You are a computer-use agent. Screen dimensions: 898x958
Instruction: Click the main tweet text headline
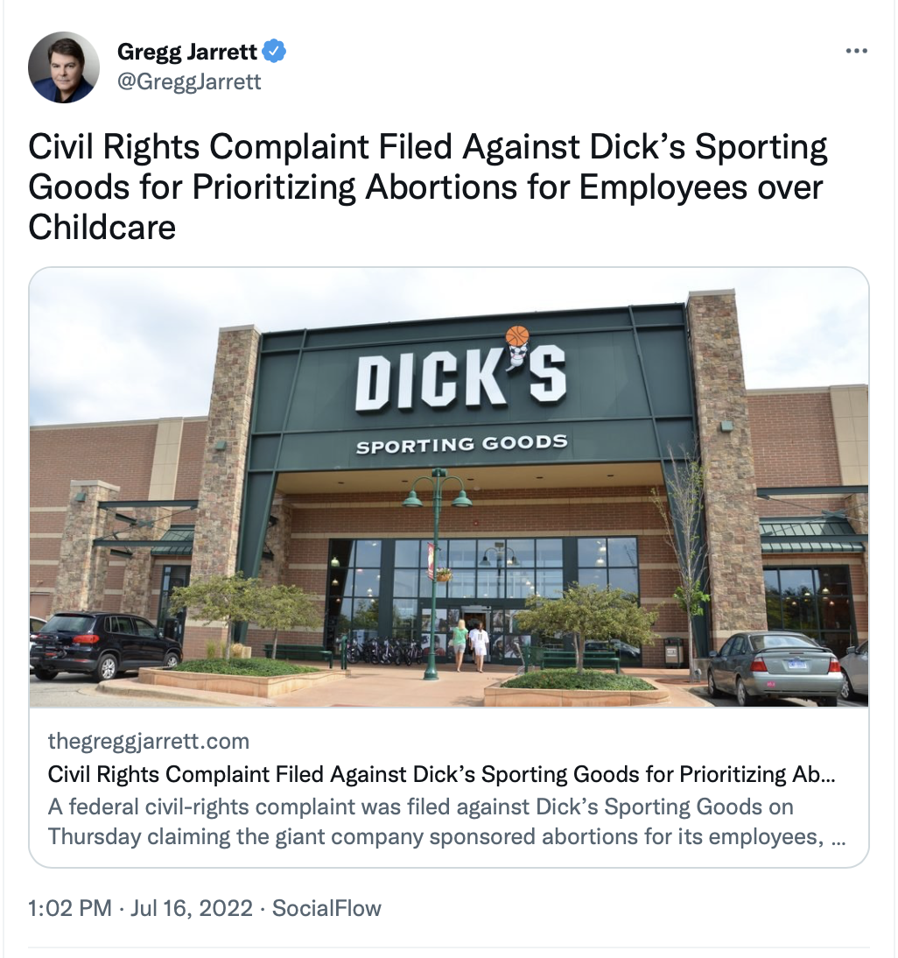coord(427,187)
